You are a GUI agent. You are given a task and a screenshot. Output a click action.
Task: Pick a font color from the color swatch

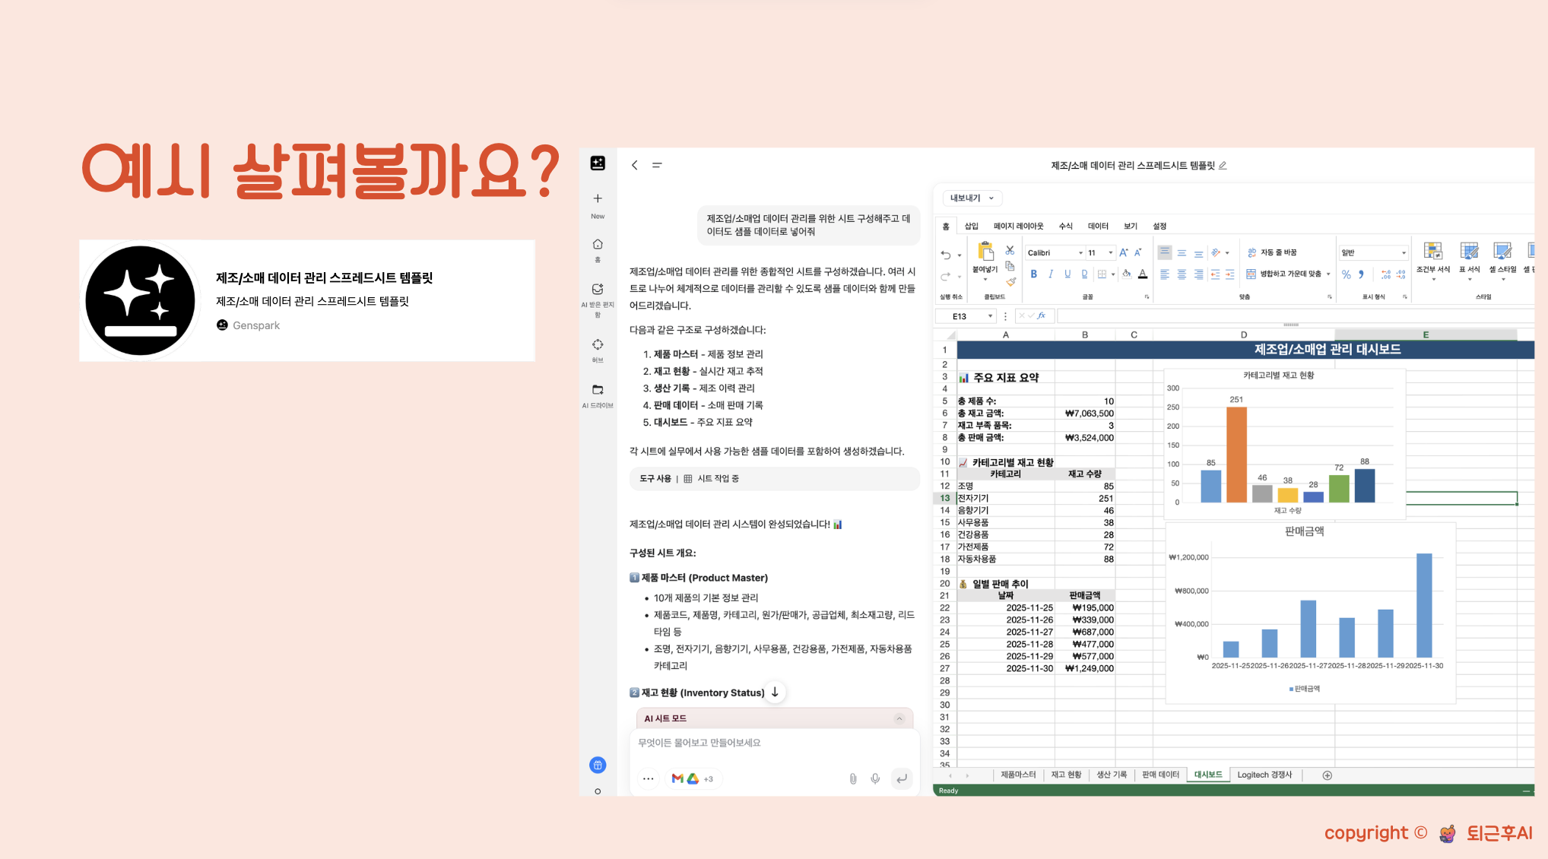coord(1142,275)
